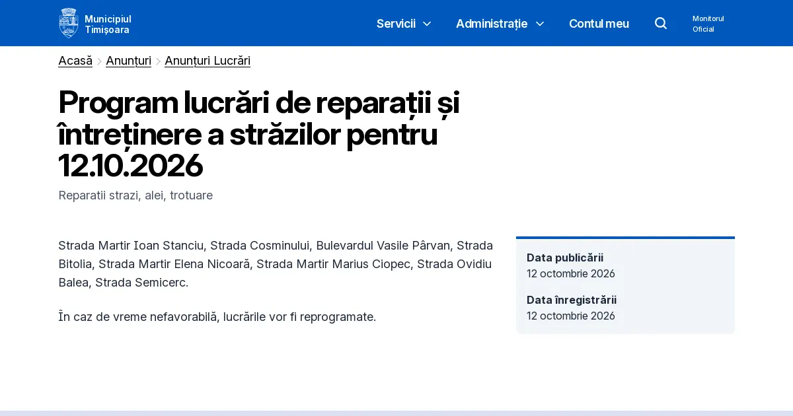Expand the Servicii dropdown chevron

pos(427,24)
